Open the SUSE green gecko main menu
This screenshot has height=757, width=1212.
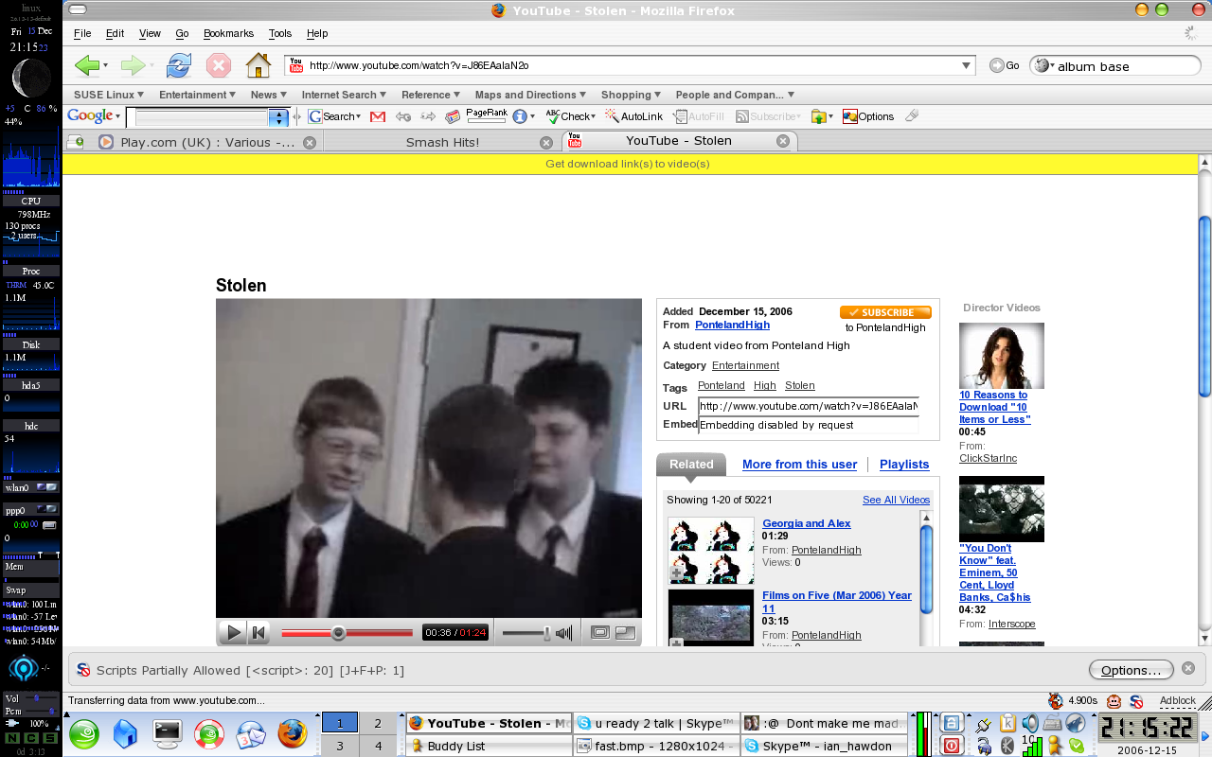pyautogui.click(x=84, y=734)
